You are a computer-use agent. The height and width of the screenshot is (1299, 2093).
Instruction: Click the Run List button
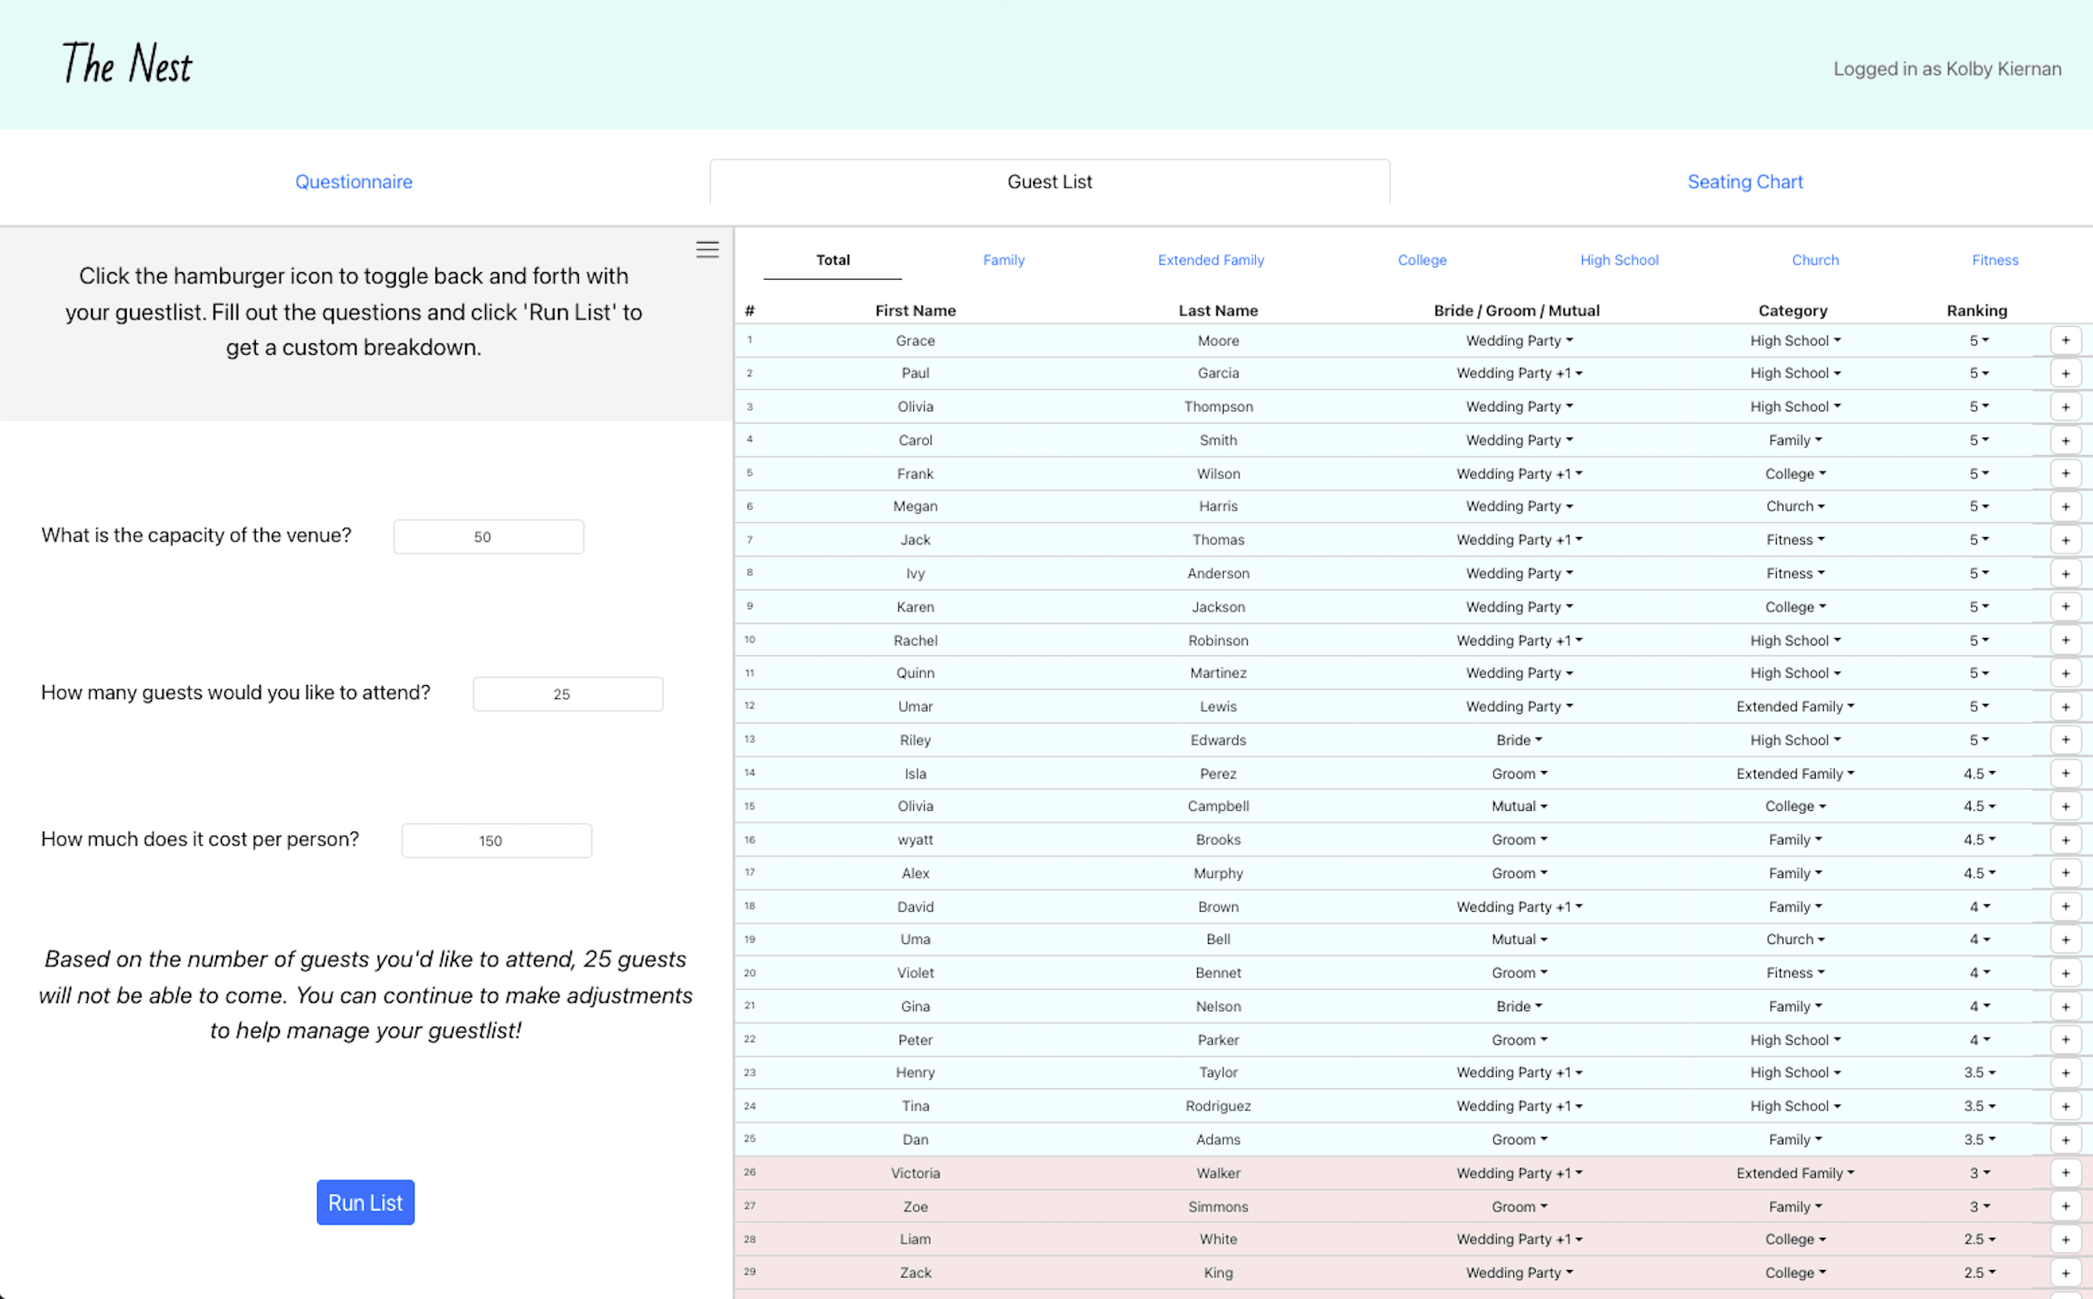tap(365, 1202)
